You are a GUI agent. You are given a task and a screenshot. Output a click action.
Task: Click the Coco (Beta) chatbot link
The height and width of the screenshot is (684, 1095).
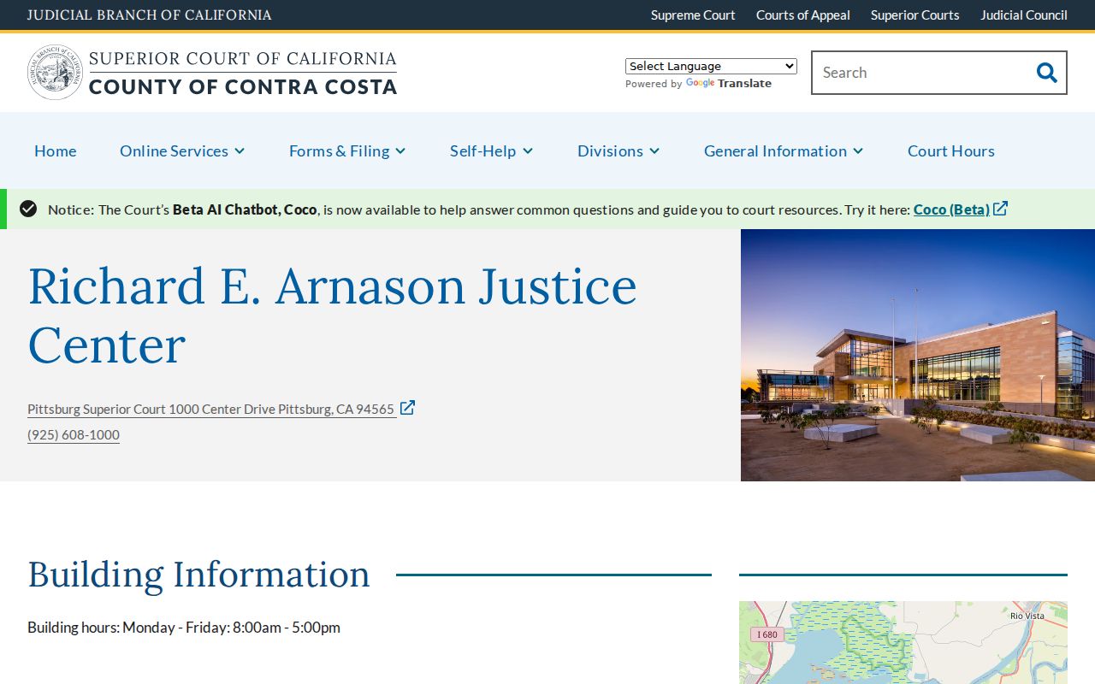(951, 209)
